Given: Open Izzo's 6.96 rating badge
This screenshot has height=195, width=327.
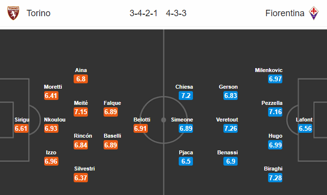Looking at the screenshot, I should (51, 161).
